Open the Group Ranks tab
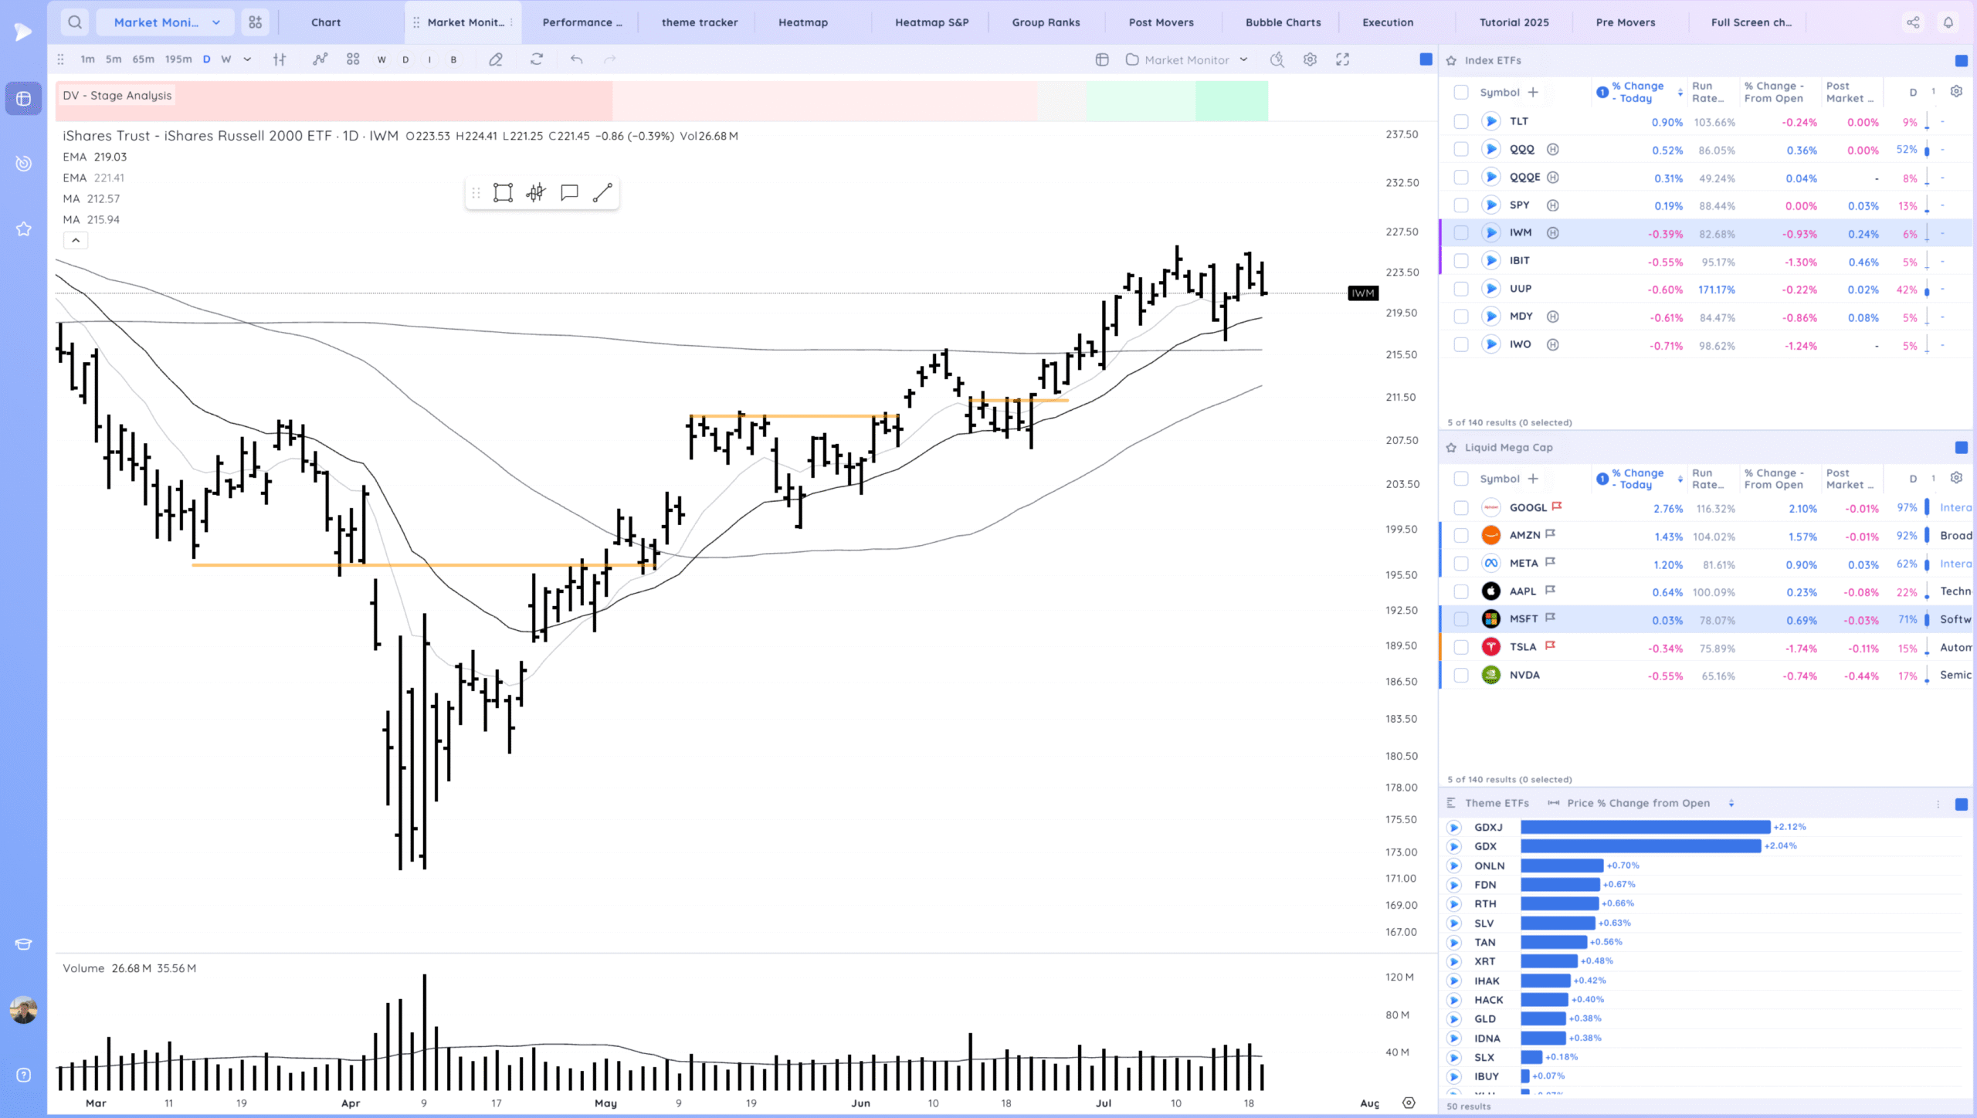Image resolution: width=1977 pixels, height=1118 pixels. pos(1046,22)
